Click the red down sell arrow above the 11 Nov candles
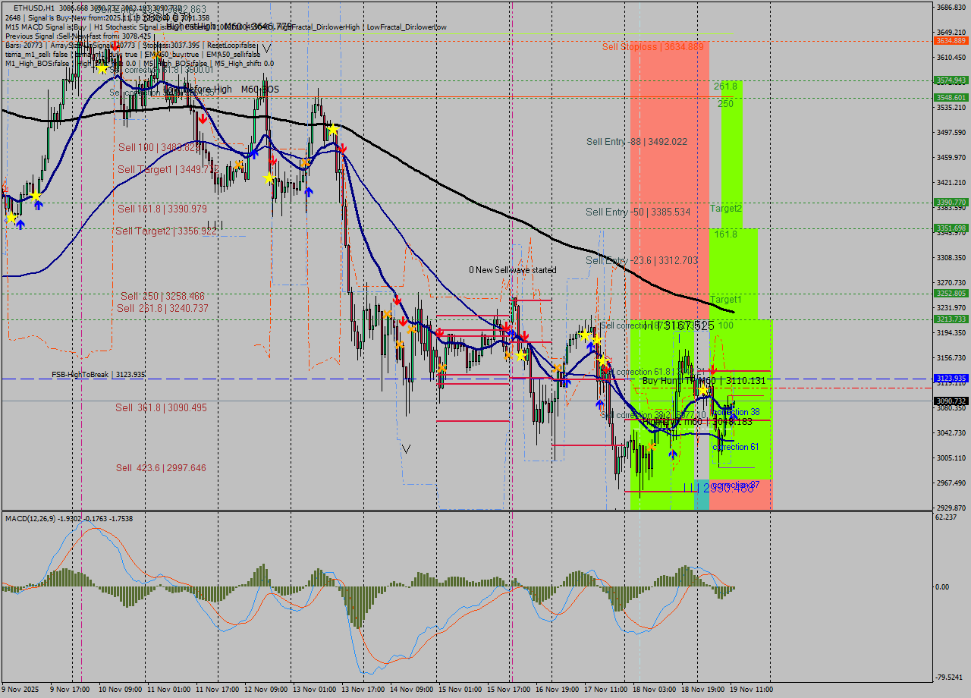The image size is (971, 698). tap(203, 118)
